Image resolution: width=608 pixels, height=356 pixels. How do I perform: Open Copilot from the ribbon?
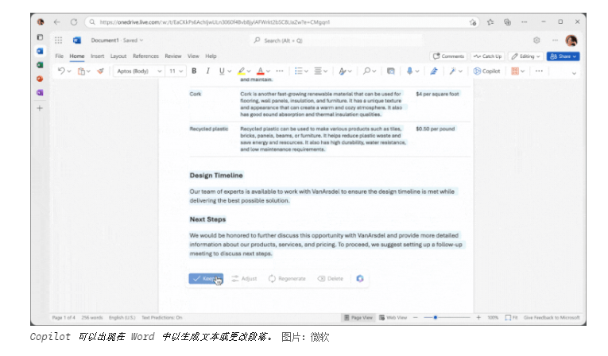487,71
